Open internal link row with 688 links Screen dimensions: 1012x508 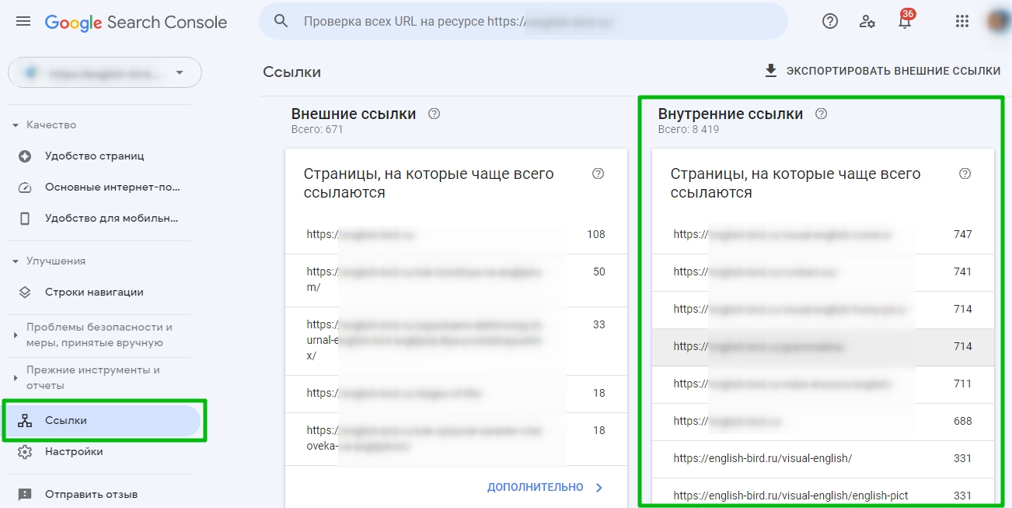pos(822,422)
